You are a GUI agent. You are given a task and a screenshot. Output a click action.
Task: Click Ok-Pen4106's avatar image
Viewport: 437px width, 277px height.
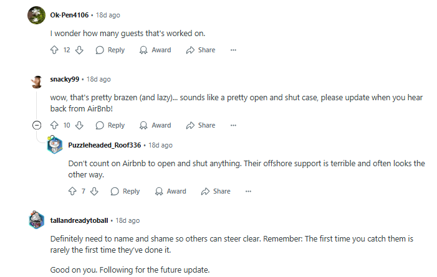36,15
